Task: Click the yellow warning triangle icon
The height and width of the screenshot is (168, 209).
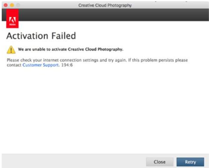Action: [x=11, y=49]
